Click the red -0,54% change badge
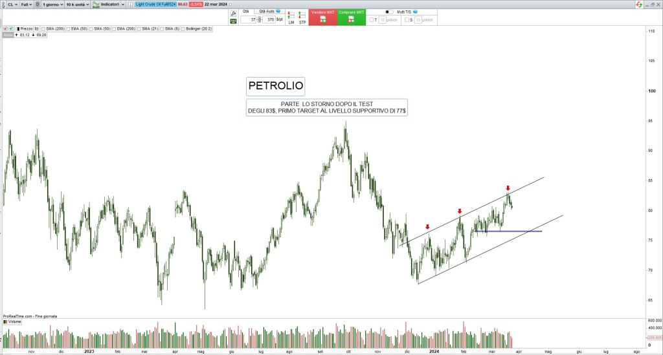663x355 pixels. pyautogui.click(x=196, y=5)
